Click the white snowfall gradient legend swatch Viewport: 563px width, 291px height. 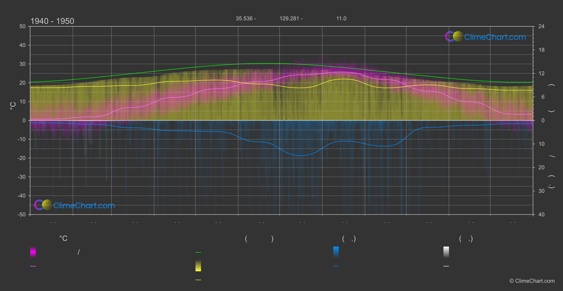point(446,252)
